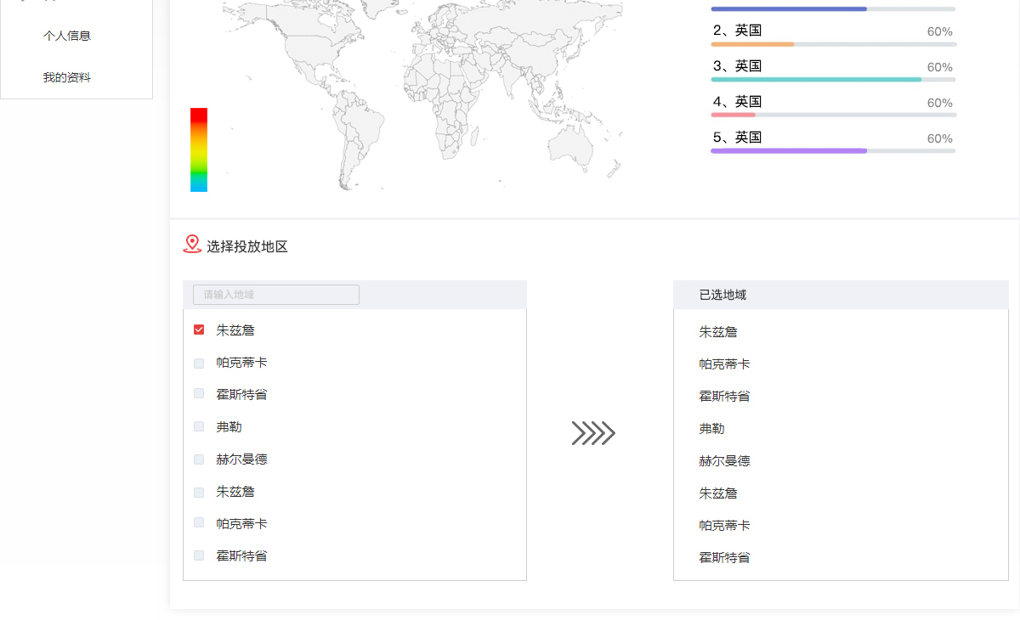Uncheck the checked 朱兹詹 checkbox
This screenshot has width=1020, height=620.
199,330
